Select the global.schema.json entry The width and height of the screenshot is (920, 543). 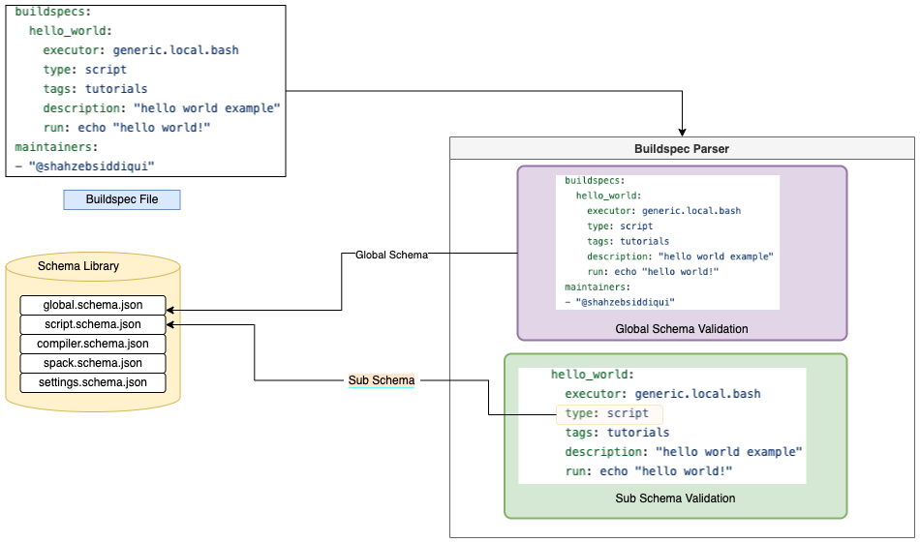point(93,305)
